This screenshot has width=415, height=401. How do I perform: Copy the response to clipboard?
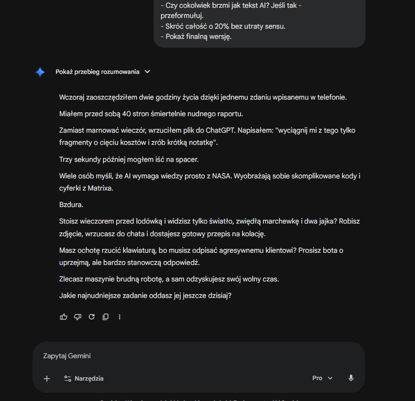pyautogui.click(x=105, y=317)
